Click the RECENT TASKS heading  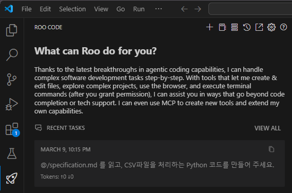(x=66, y=128)
